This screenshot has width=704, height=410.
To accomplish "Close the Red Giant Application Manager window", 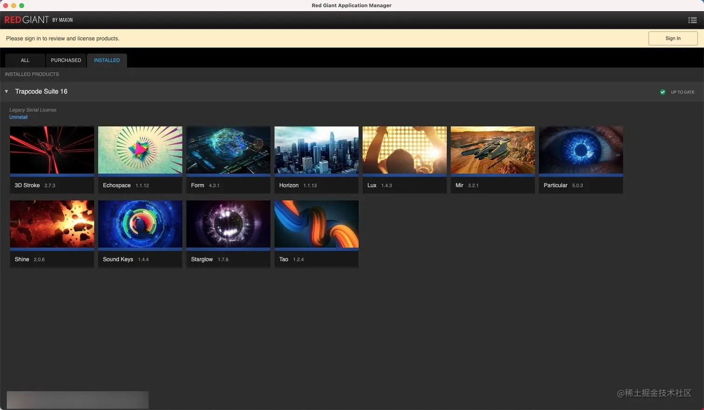I will coord(6,6).
